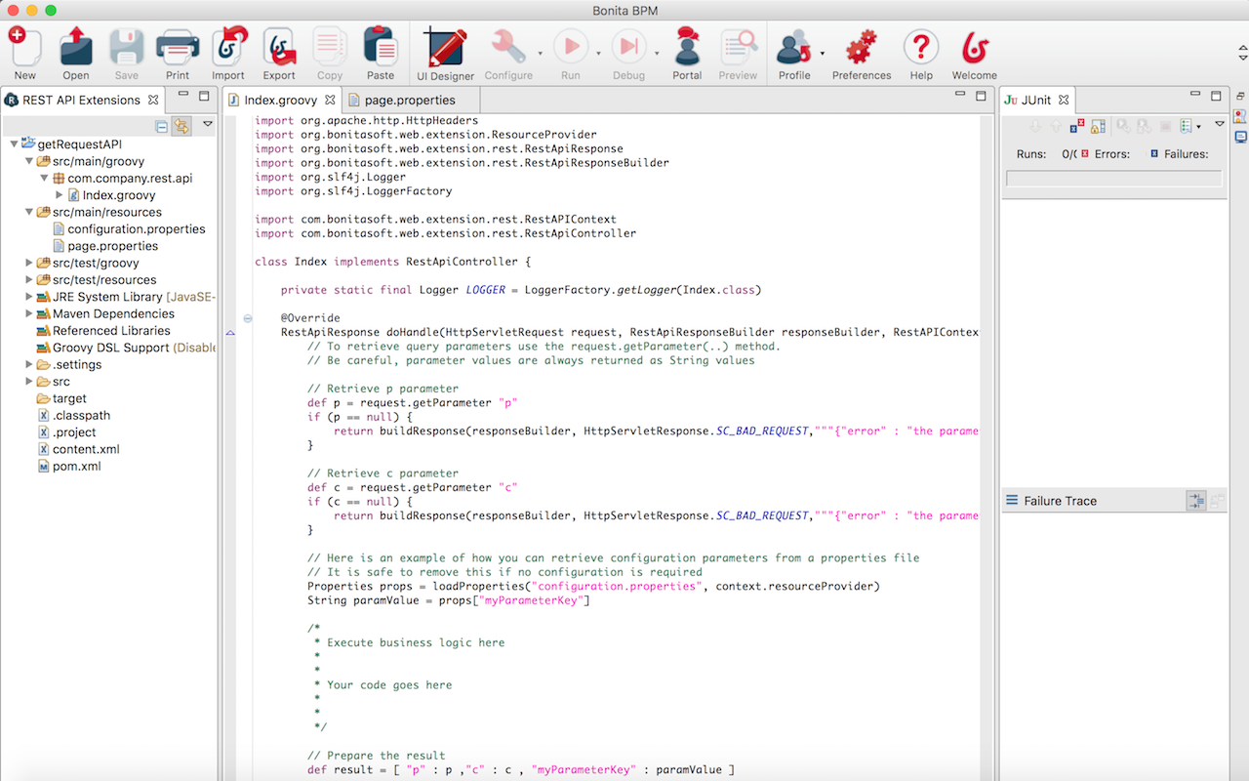Collapse all in REST API Extensions panel
Screen dimensions: 1249x781
tap(162, 125)
